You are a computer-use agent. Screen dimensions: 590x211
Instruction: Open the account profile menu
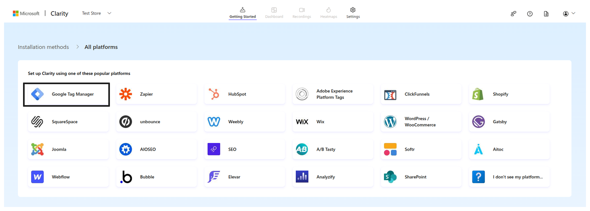(569, 14)
